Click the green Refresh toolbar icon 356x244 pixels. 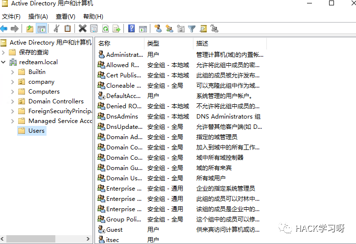[x=106, y=28]
